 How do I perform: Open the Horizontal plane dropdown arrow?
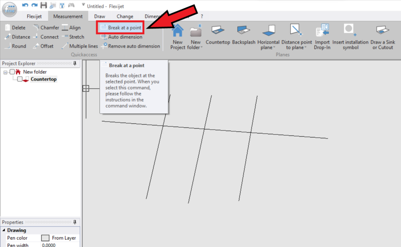(x=274, y=47)
